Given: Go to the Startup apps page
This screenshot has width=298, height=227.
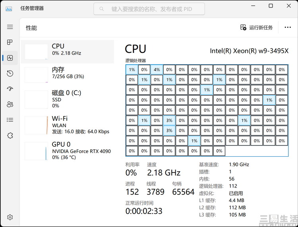Looking at the screenshot, I should (10, 89).
